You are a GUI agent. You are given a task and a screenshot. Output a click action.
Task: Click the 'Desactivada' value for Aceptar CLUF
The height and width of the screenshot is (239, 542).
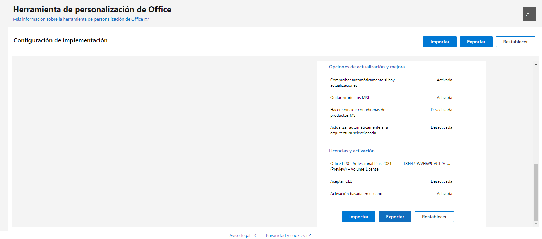point(441,181)
